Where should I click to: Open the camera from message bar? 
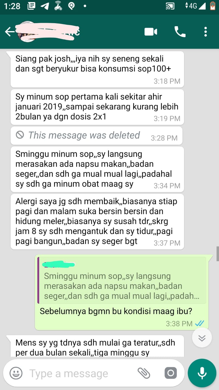pos(171,373)
